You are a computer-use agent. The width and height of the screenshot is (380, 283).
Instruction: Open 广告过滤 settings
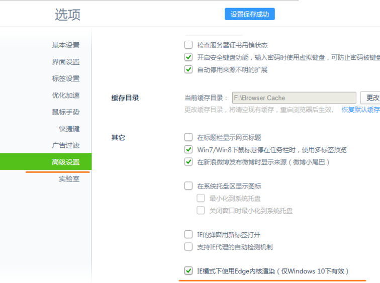(65, 145)
